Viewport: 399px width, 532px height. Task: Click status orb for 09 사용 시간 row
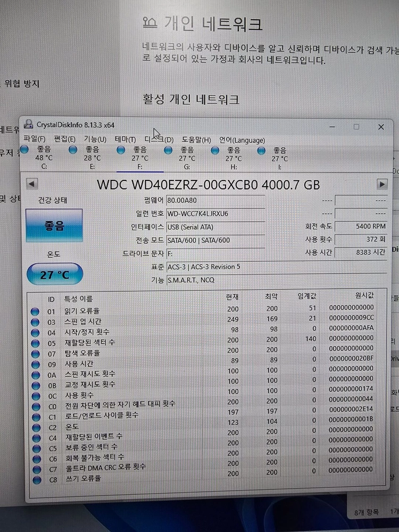click(x=36, y=364)
